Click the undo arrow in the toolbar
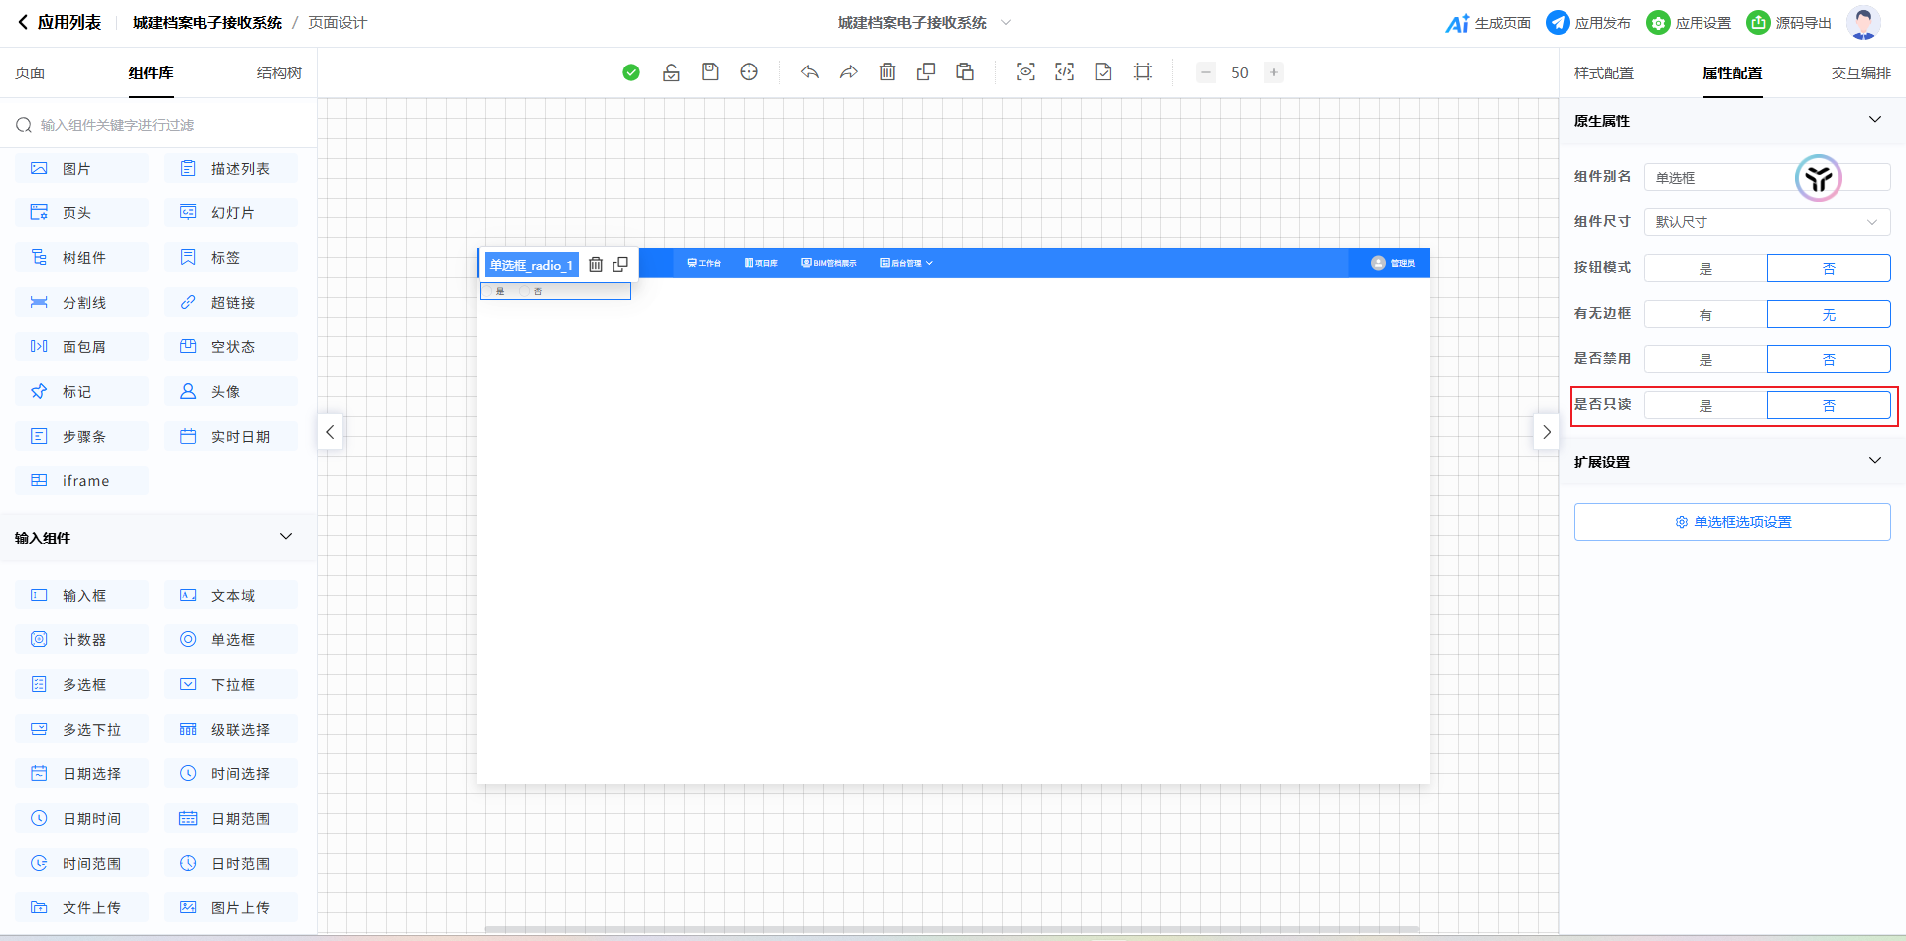Viewport: 1906px width, 941px height. [810, 72]
